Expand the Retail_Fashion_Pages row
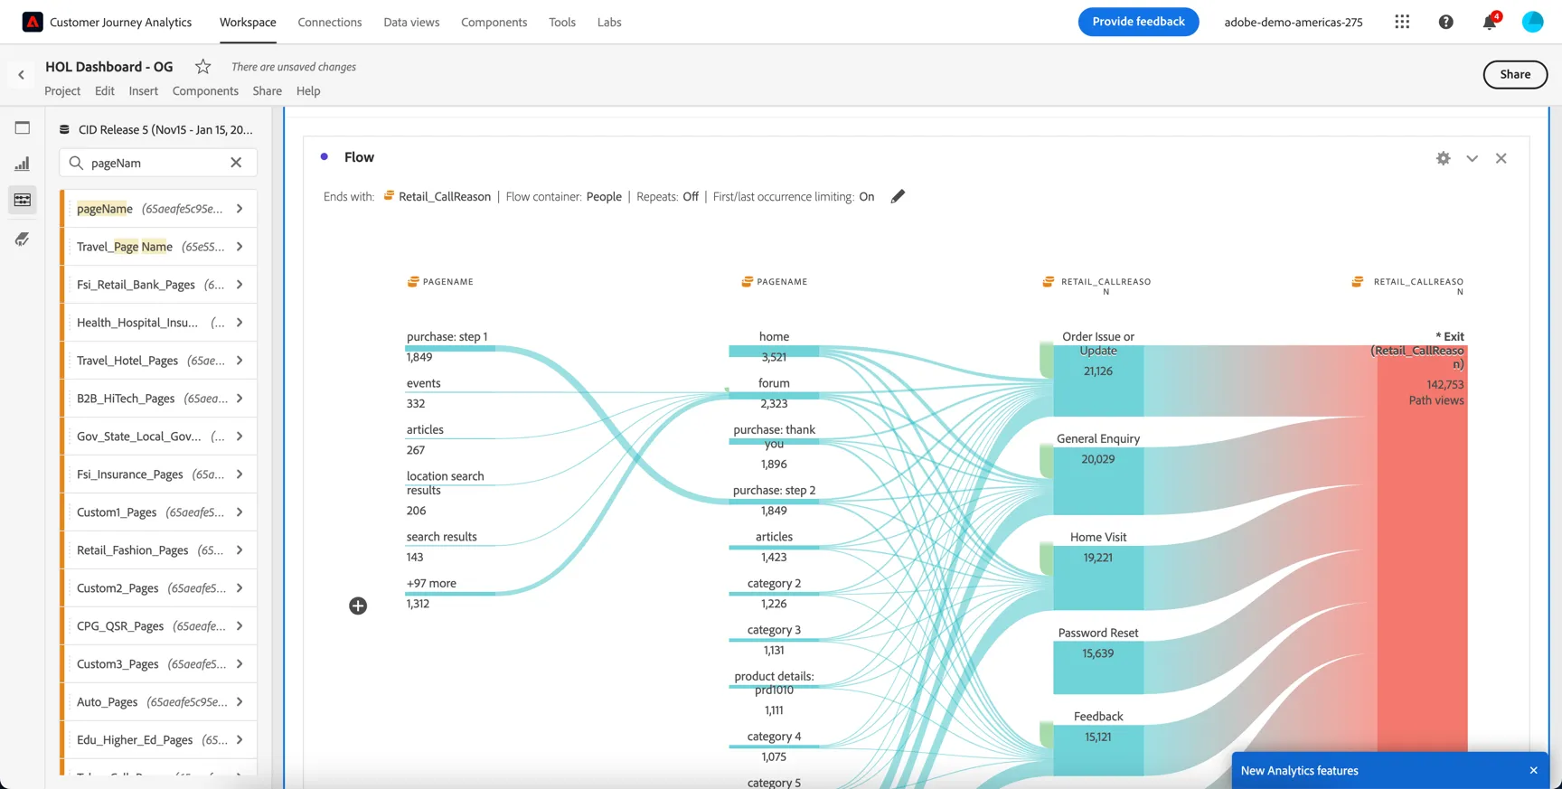 click(240, 550)
